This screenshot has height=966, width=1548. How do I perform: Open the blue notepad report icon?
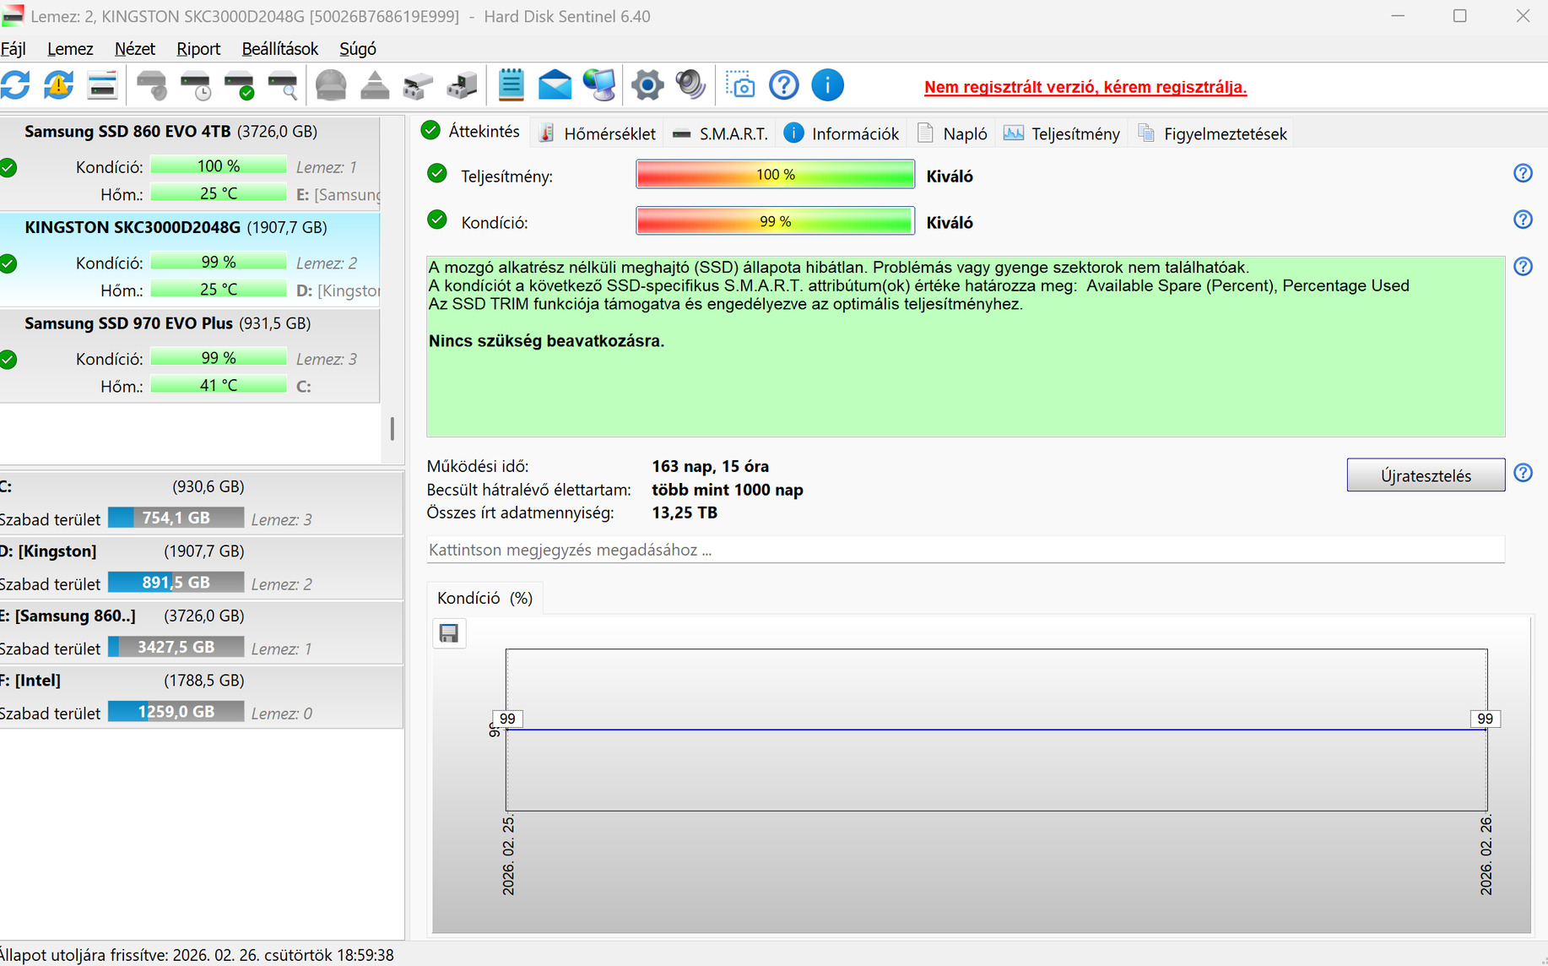(x=511, y=85)
